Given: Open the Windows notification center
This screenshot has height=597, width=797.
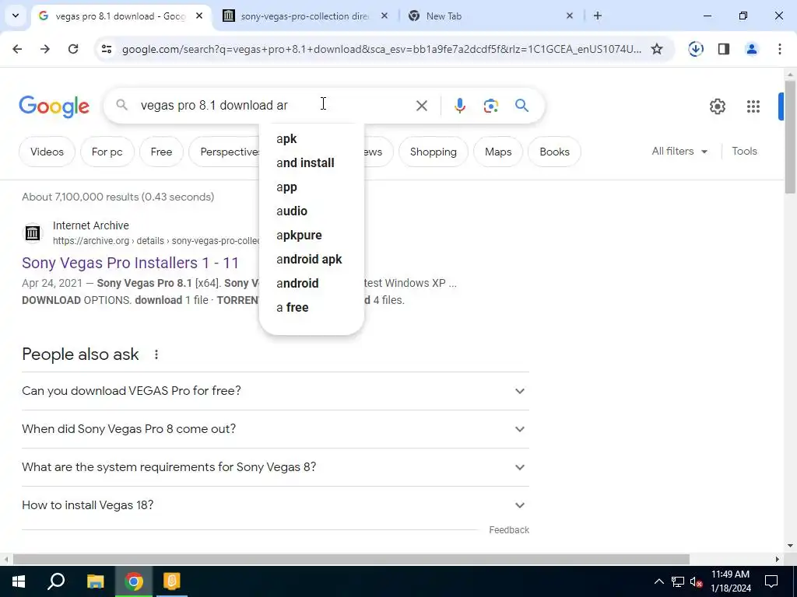Looking at the screenshot, I should click(x=771, y=581).
